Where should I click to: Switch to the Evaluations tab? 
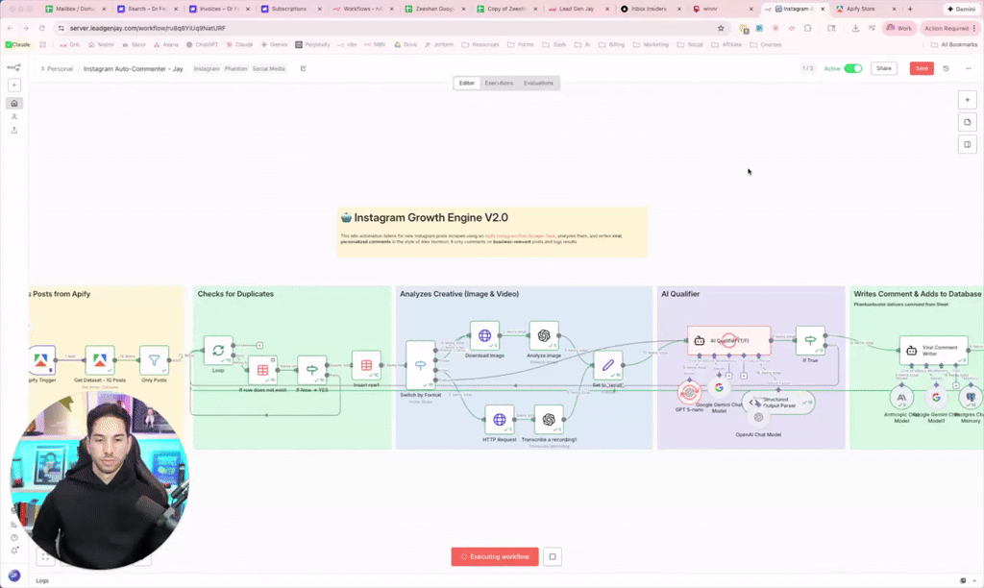pyautogui.click(x=537, y=83)
